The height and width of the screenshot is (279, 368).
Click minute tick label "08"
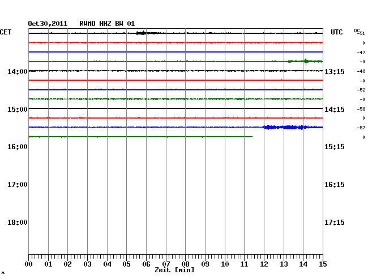[185, 264]
